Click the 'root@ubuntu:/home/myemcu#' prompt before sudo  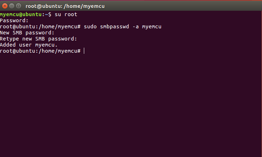pos(40,27)
